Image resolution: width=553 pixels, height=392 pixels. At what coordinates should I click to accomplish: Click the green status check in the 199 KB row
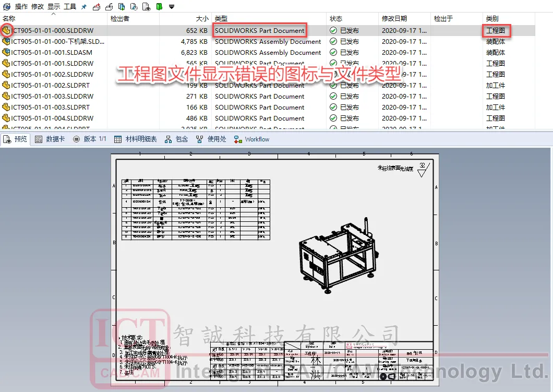tap(333, 85)
